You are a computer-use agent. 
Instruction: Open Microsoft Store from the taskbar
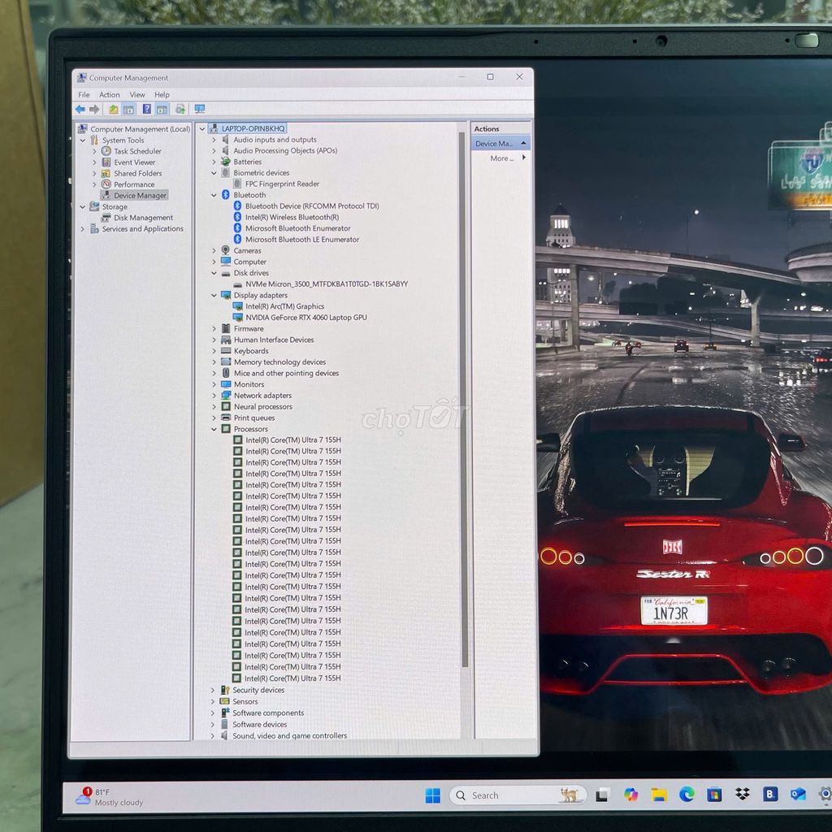(714, 795)
